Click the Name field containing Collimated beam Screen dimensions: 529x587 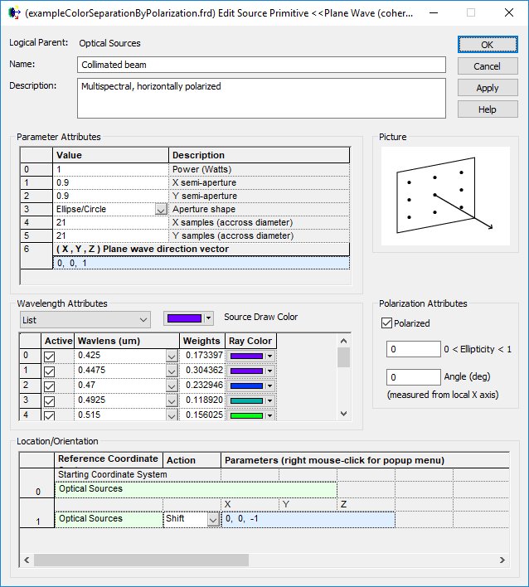point(261,65)
